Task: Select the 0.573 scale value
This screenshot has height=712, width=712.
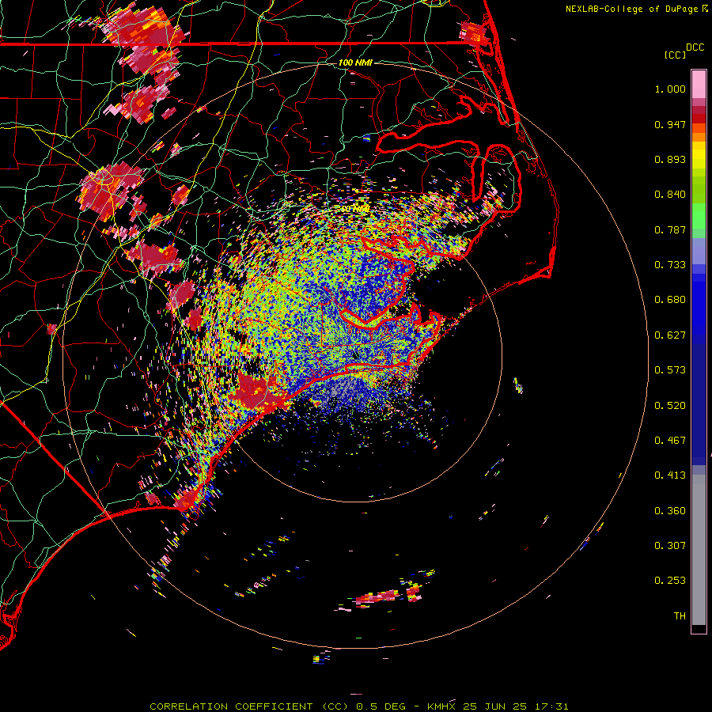Action: click(670, 370)
